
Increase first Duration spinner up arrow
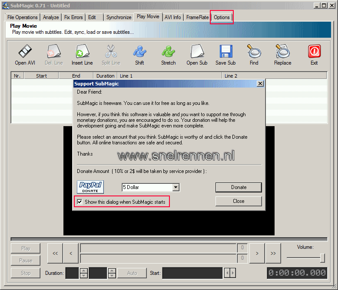pos(84,270)
